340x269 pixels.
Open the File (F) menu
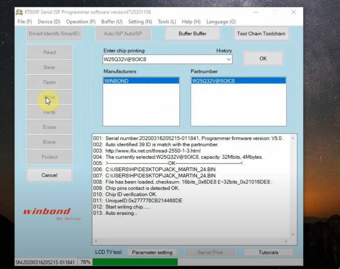coord(25,22)
